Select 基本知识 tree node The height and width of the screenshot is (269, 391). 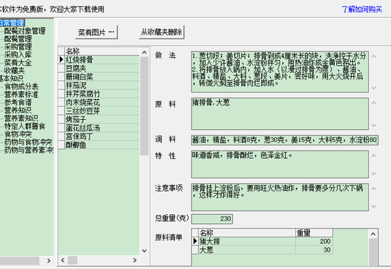coord(12,79)
